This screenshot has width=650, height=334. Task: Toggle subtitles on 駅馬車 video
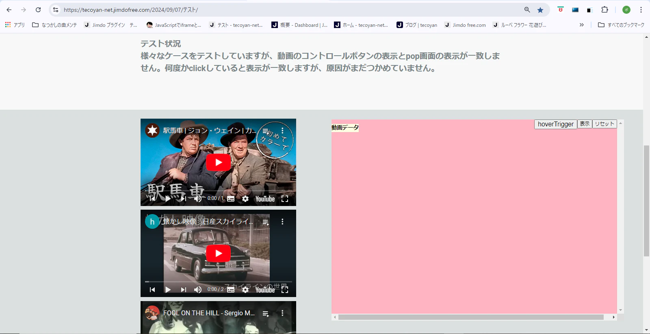tap(231, 199)
